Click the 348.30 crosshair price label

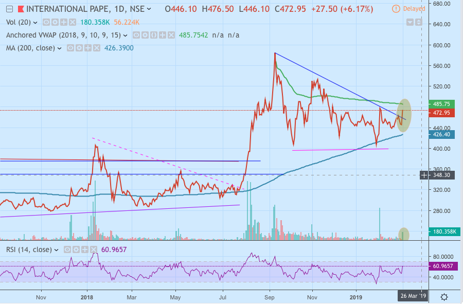pyautogui.click(x=441, y=175)
